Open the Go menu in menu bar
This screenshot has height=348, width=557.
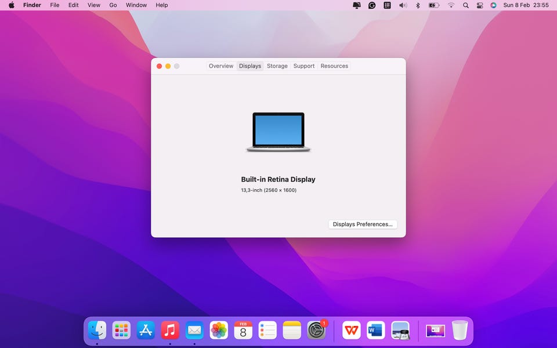(113, 5)
